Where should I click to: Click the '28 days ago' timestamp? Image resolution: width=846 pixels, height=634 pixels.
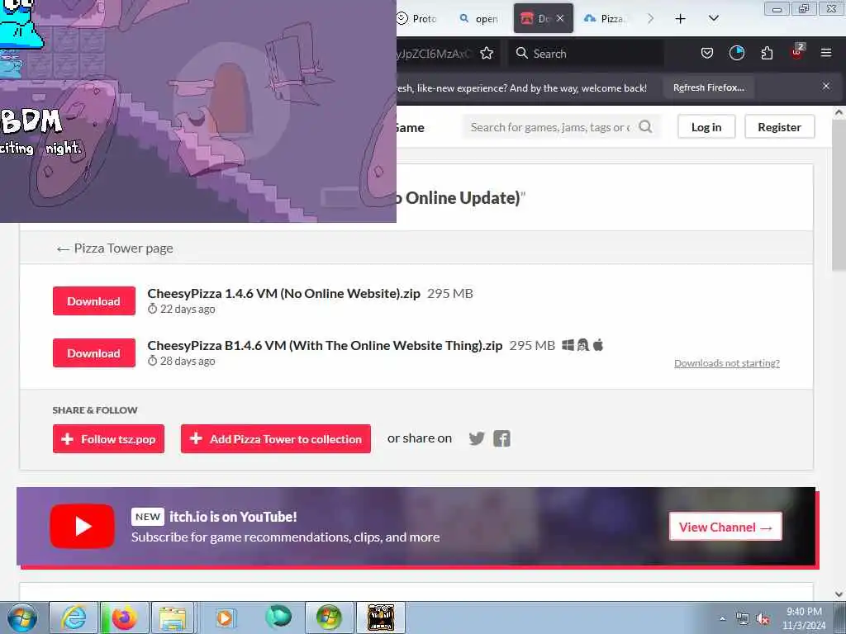pyautogui.click(x=188, y=361)
